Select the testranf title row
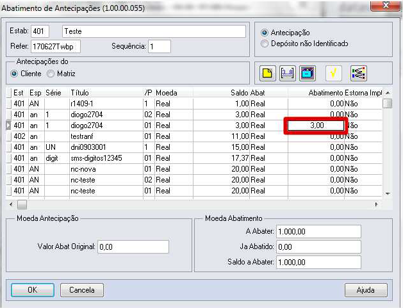 tap(195, 136)
